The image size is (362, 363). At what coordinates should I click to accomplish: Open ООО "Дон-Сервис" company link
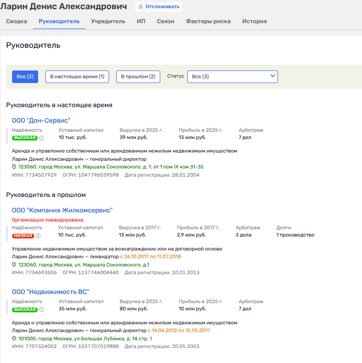[41, 120]
